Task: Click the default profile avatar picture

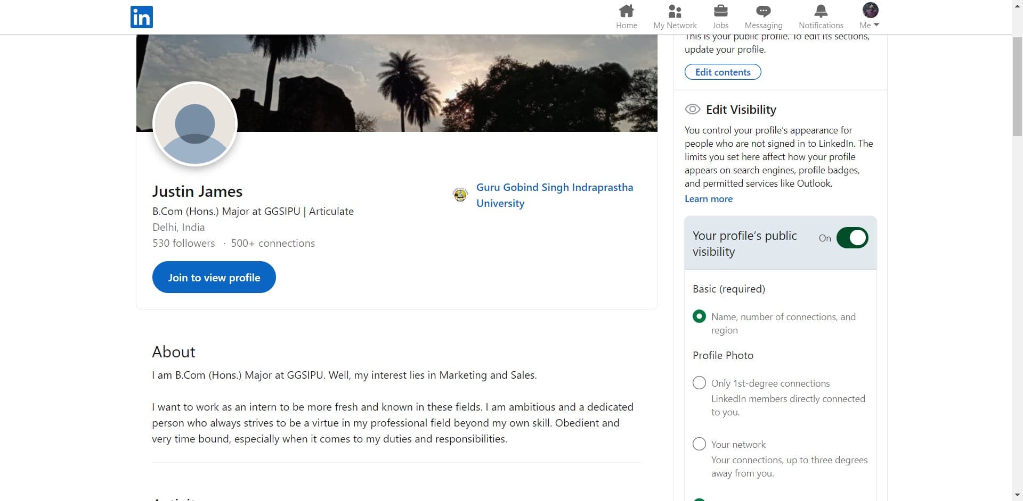Action: click(195, 124)
